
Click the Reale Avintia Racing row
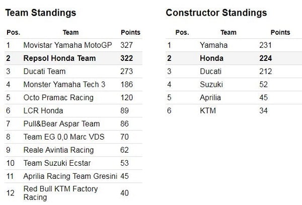pos(58,150)
